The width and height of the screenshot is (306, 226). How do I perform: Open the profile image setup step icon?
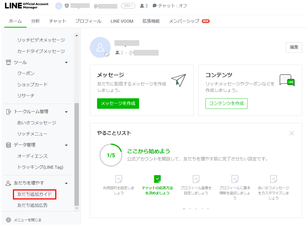196,179
